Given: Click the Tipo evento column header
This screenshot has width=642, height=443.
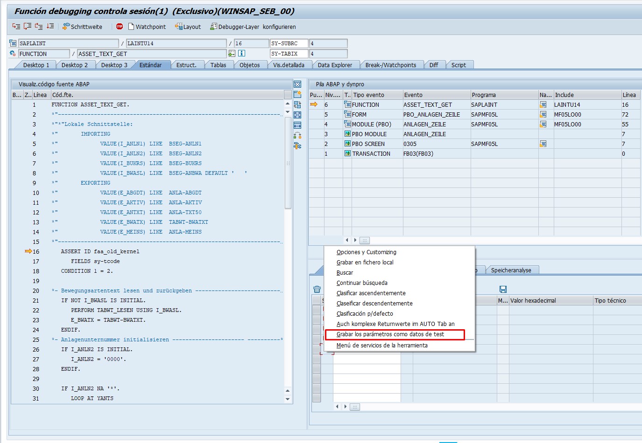Looking at the screenshot, I should (377, 95).
